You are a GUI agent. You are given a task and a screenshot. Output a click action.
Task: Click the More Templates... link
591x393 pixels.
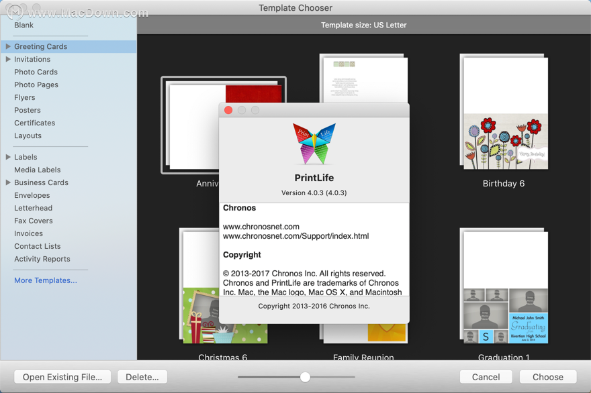pyautogui.click(x=46, y=280)
